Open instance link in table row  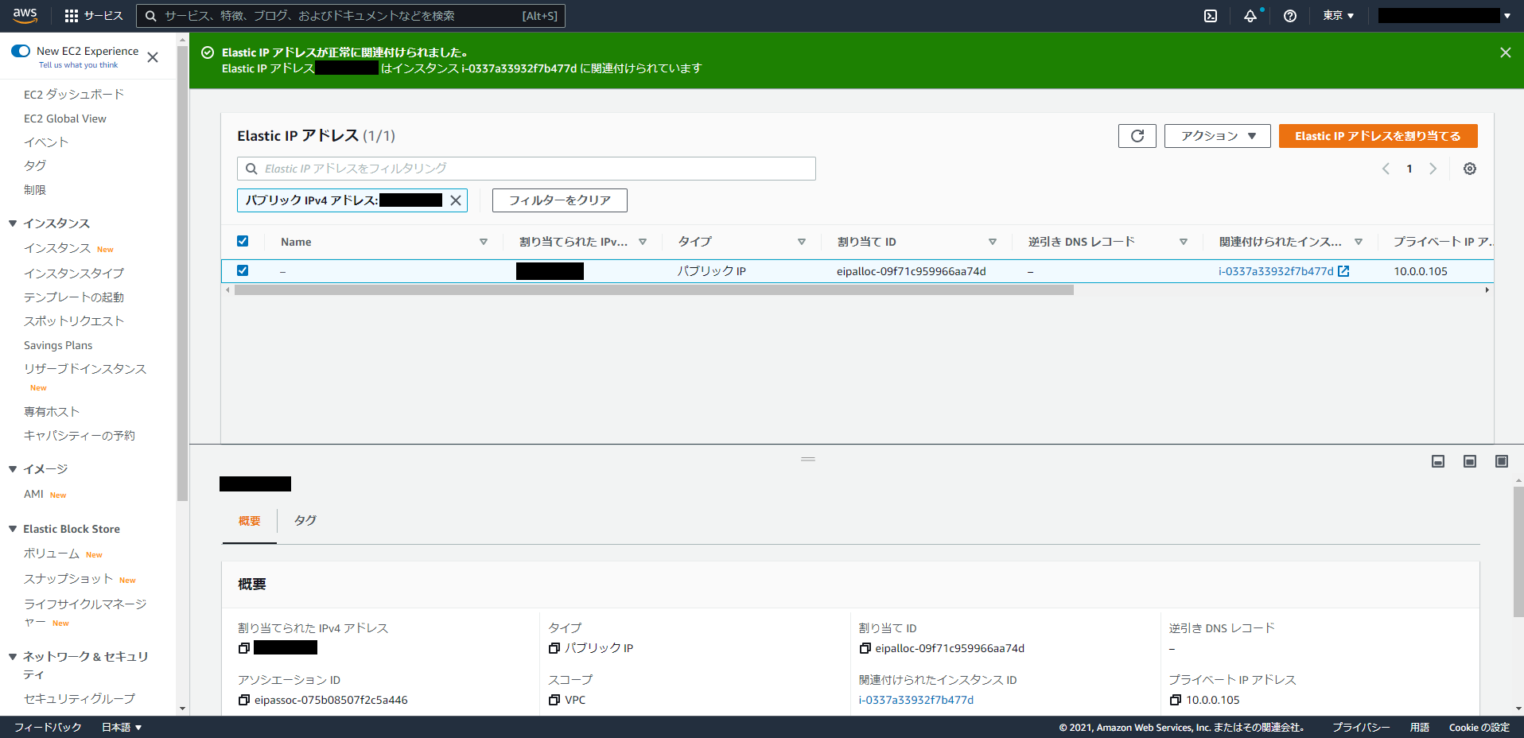1276,271
